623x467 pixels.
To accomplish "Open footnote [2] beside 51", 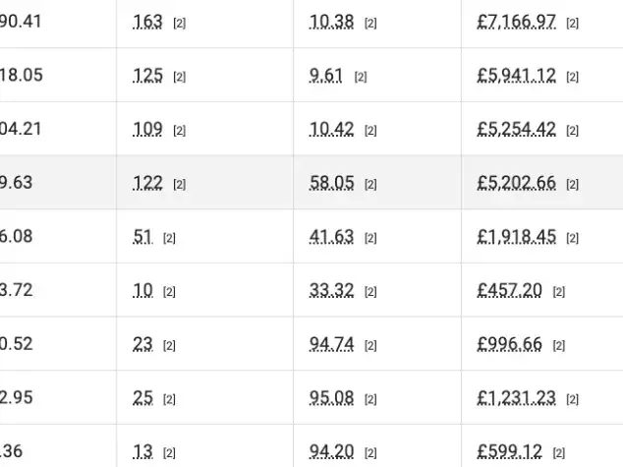I will (x=169, y=239).
